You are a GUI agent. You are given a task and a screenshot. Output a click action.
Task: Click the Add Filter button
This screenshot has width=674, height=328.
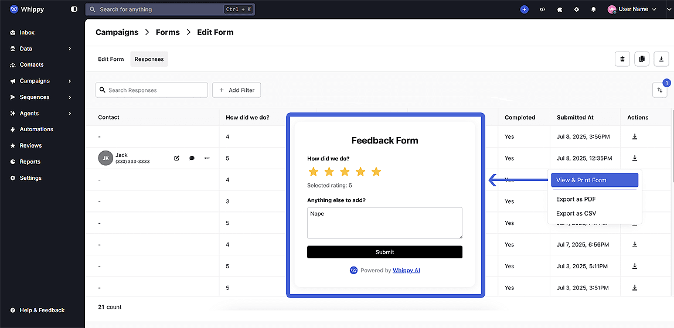coord(236,90)
